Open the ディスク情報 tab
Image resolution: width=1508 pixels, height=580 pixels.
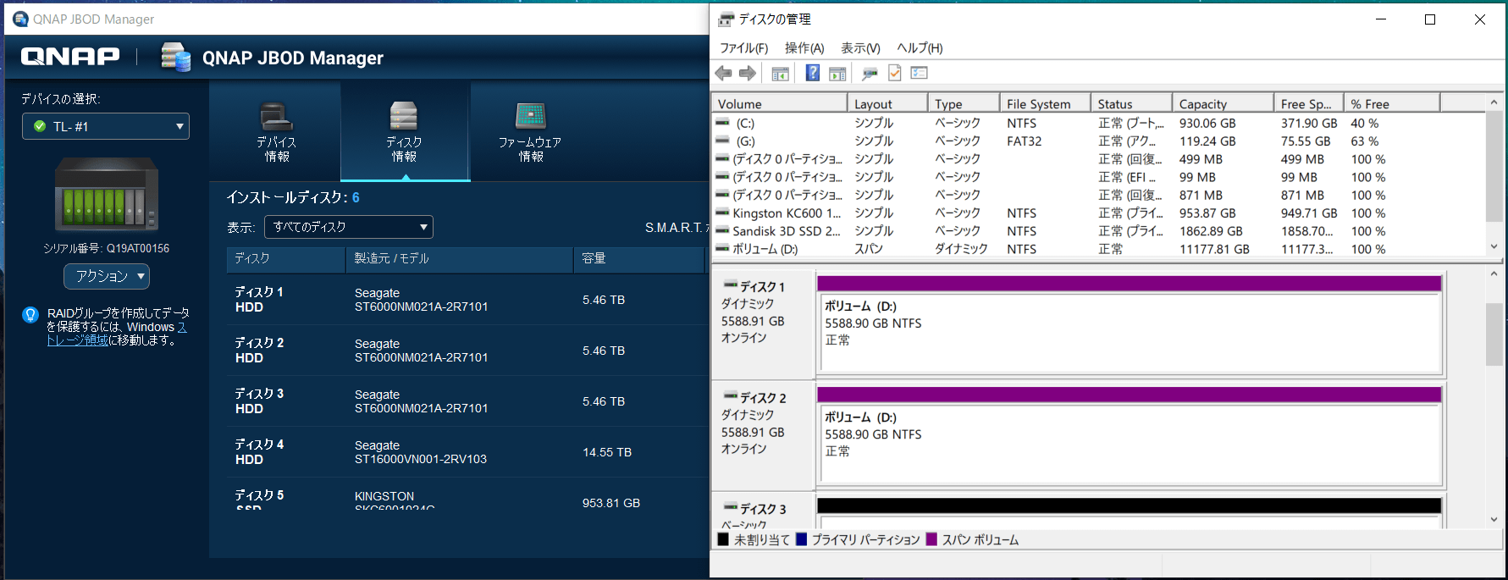tap(405, 131)
